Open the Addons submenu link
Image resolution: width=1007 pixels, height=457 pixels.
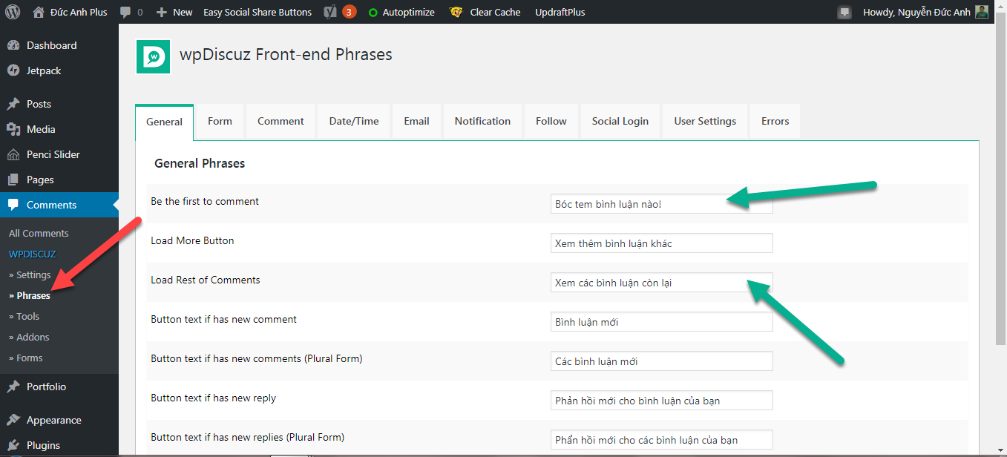pos(32,337)
